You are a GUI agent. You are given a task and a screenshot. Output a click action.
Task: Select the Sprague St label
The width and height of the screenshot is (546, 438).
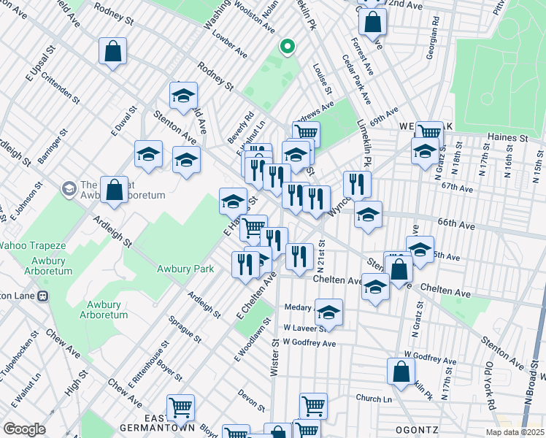185,329
